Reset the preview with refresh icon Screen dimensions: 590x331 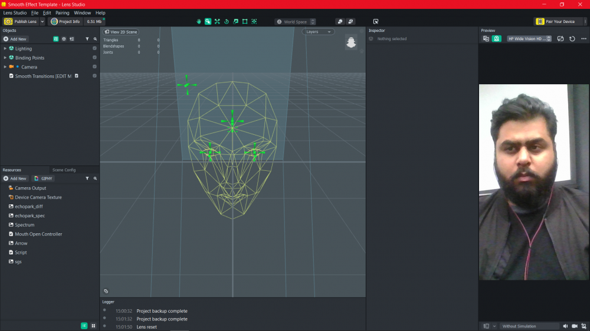point(572,39)
